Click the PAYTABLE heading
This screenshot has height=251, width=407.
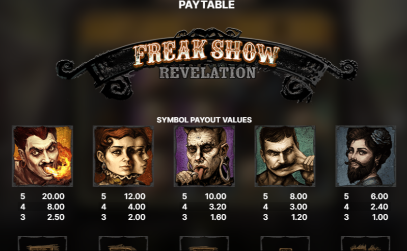coord(207,5)
